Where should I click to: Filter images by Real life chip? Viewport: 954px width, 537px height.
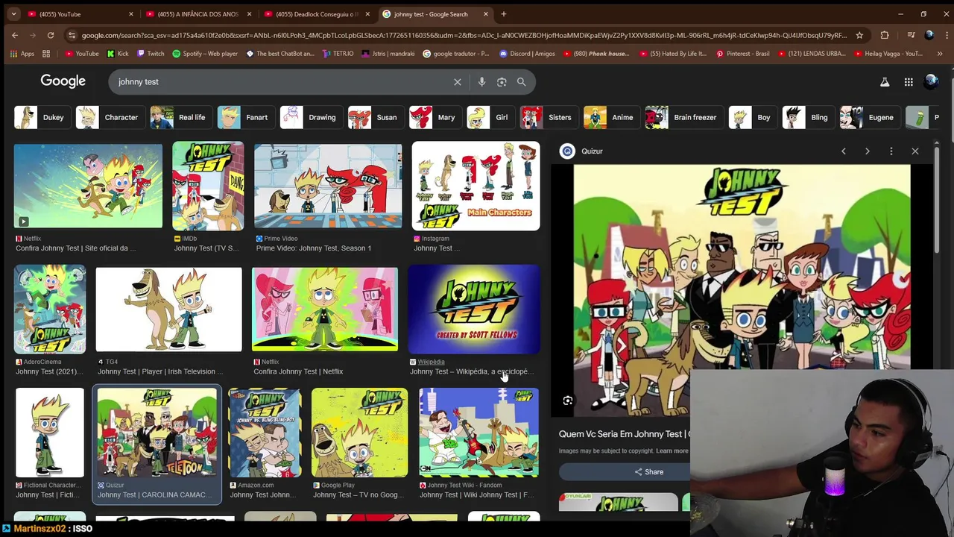pos(181,117)
